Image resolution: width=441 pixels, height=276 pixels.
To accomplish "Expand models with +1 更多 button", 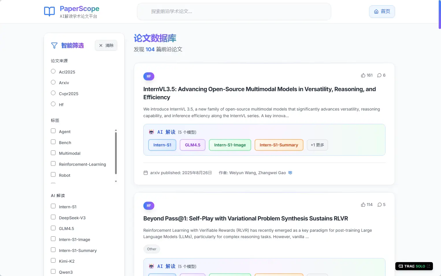I will [x=317, y=145].
